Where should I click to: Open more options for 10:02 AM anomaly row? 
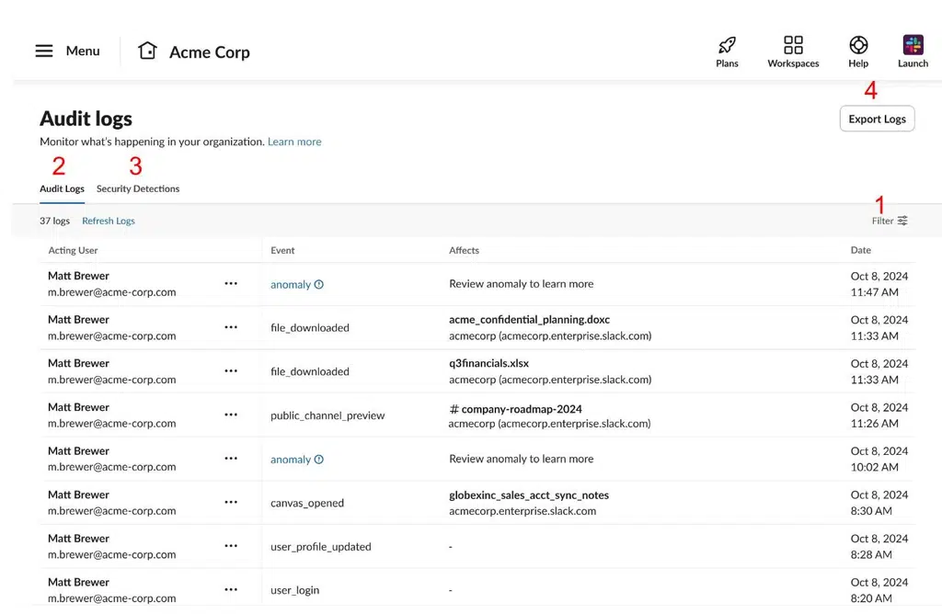click(x=231, y=459)
